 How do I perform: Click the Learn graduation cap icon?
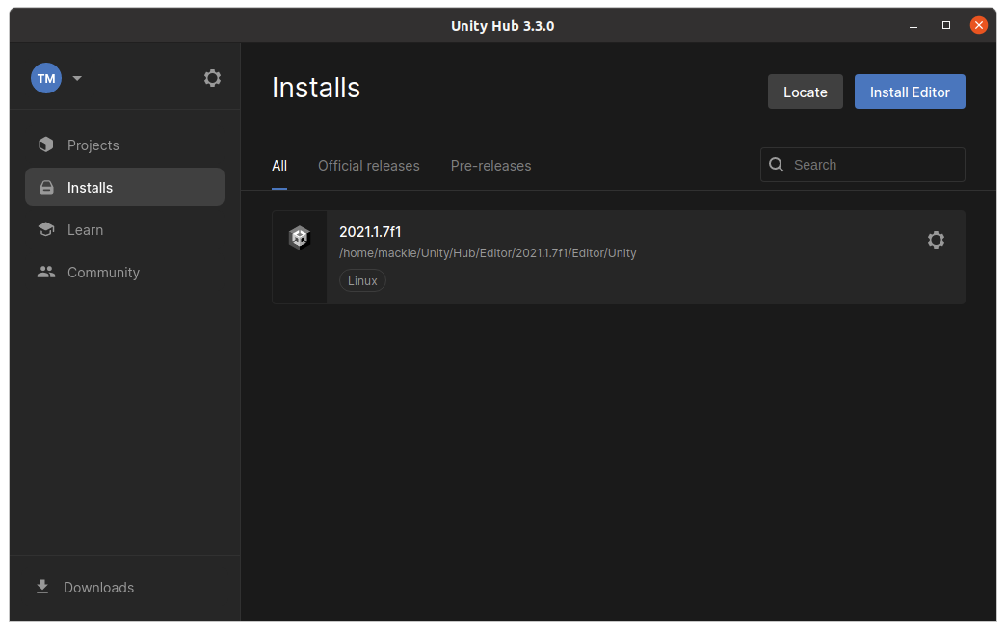tap(46, 229)
